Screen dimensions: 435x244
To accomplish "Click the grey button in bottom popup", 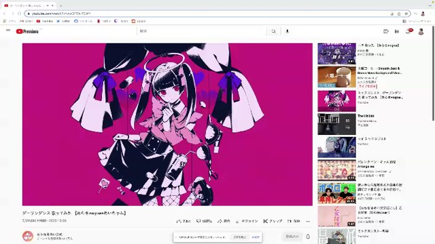I will point(239,237).
